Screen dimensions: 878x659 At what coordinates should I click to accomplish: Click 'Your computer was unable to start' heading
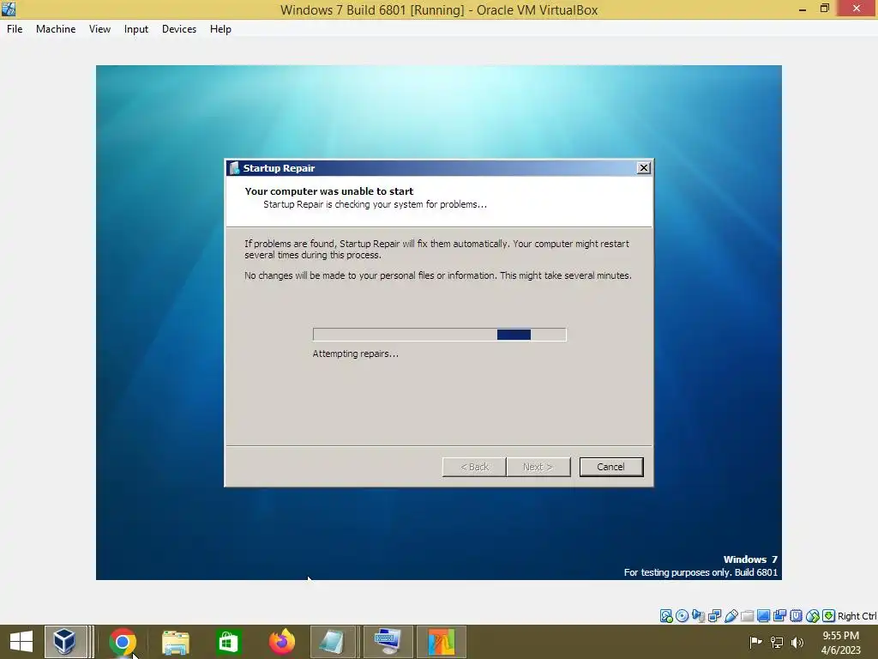329,191
